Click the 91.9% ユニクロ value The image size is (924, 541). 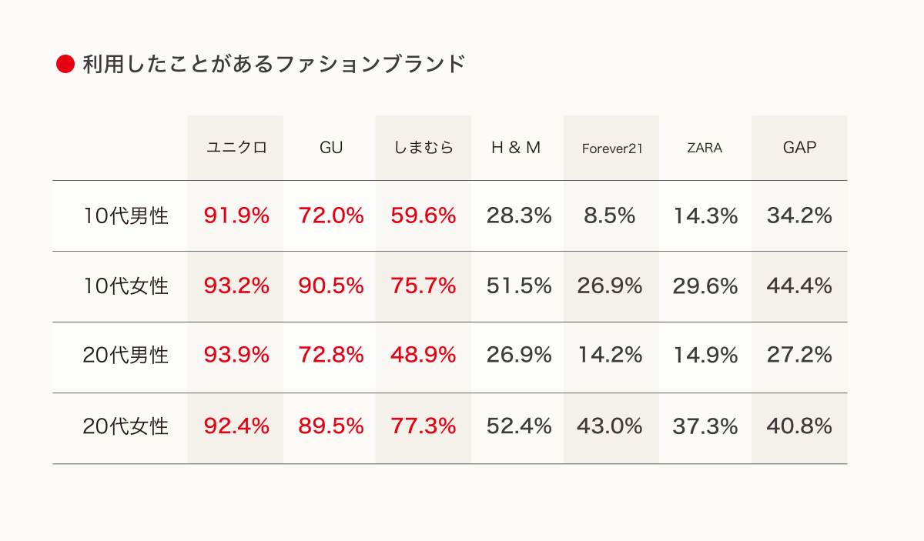(x=236, y=216)
